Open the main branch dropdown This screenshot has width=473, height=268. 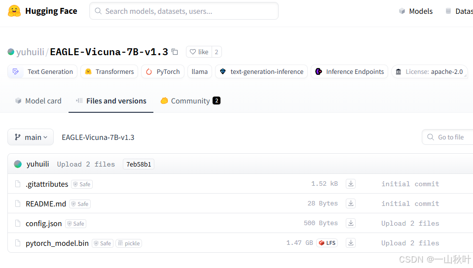click(31, 137)
